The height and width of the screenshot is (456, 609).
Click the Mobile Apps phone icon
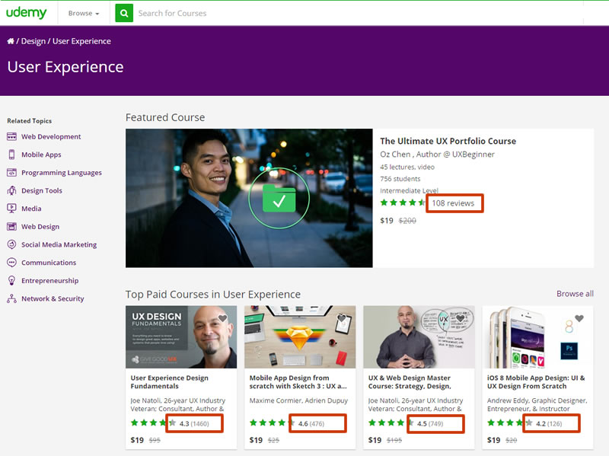click(x=11, y=155)
